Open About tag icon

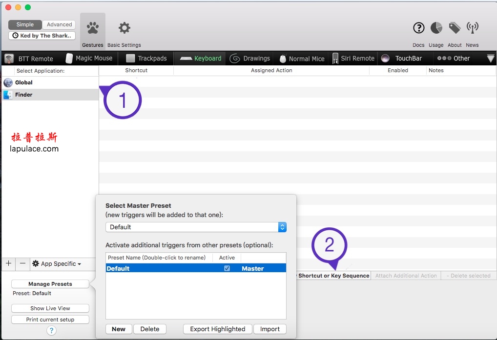click(455, 28)
